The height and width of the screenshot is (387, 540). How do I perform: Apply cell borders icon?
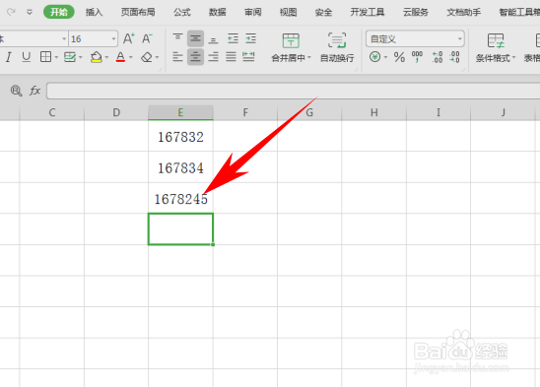click(45, 57)
